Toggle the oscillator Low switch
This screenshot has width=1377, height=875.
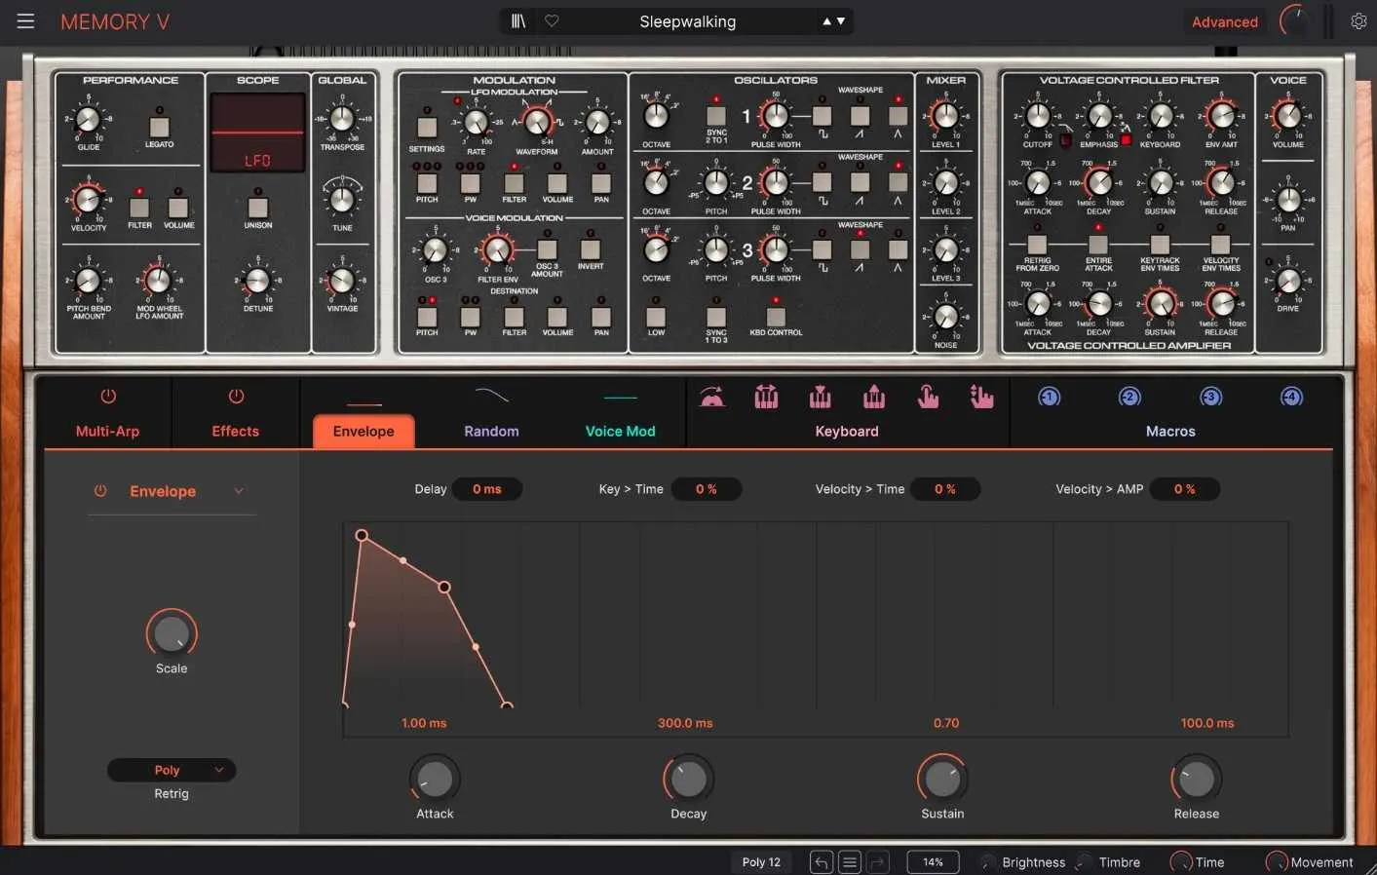pos(656,317)
